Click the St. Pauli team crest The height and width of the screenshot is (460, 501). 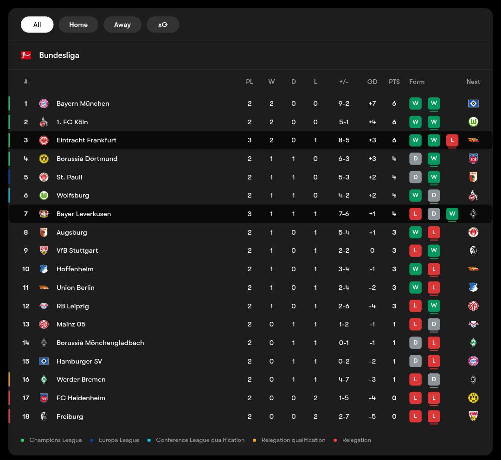tap(44, 177)
